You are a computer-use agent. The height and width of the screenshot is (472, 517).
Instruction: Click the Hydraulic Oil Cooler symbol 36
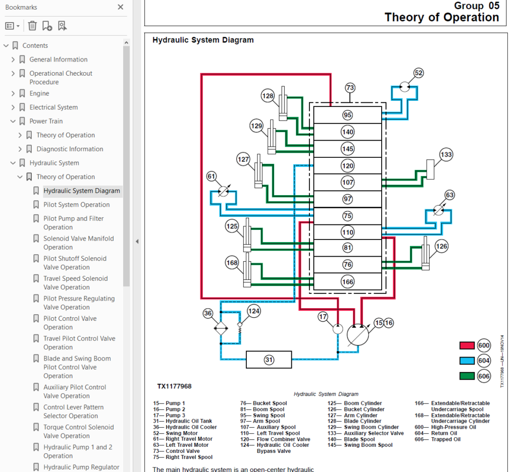[x=221, y=328]
